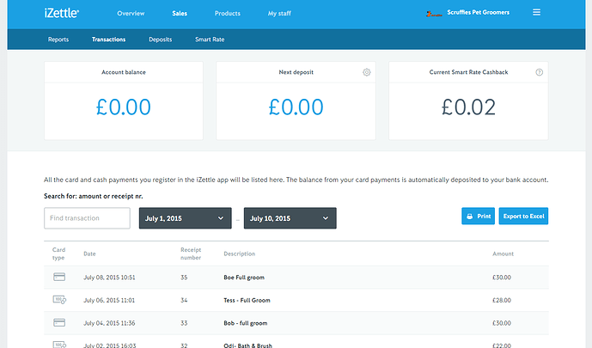Go to the Products tab
This screenshot has height=348, width=592.
coord(228,14)
